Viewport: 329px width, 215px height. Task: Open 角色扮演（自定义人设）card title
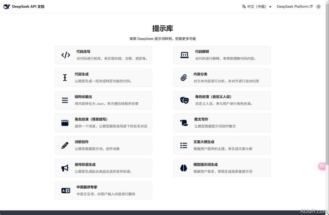[213, 97]
